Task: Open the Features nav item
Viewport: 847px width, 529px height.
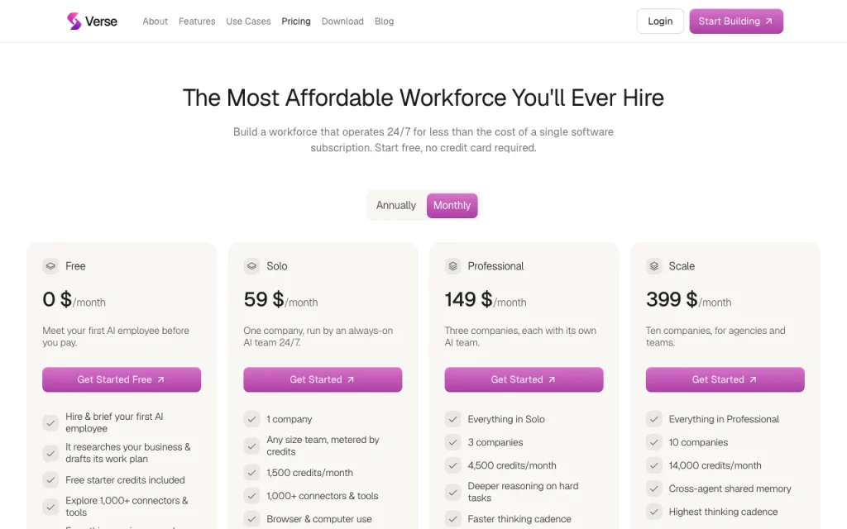Action: tap(197, 21)
